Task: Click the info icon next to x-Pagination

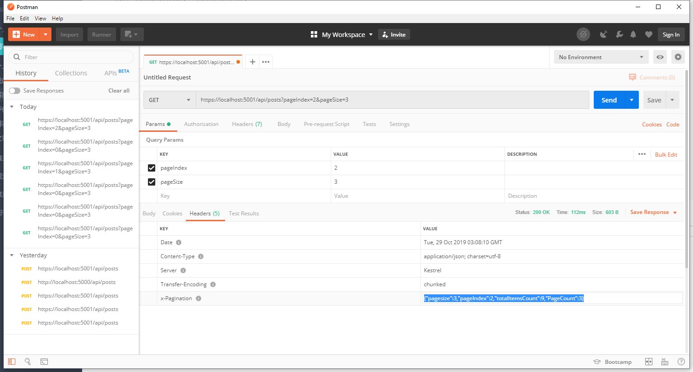Action: point(199,298)
